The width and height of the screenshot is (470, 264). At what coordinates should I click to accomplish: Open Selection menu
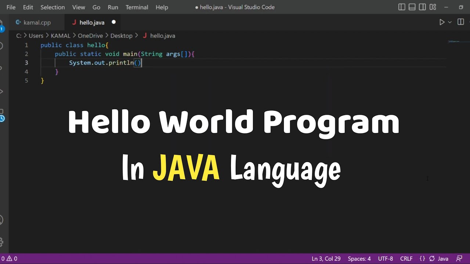point(53,7)
